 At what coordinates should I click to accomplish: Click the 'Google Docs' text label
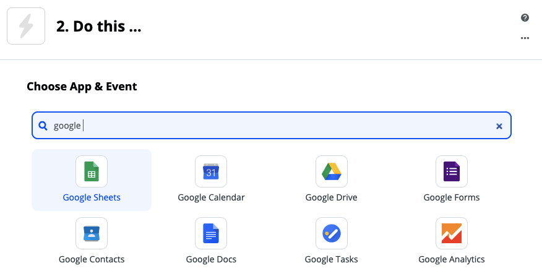[x=211, y=259]
